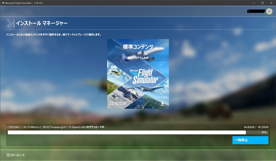
Task: Click the download progress bar at 91%
Action: coord(138,132)
